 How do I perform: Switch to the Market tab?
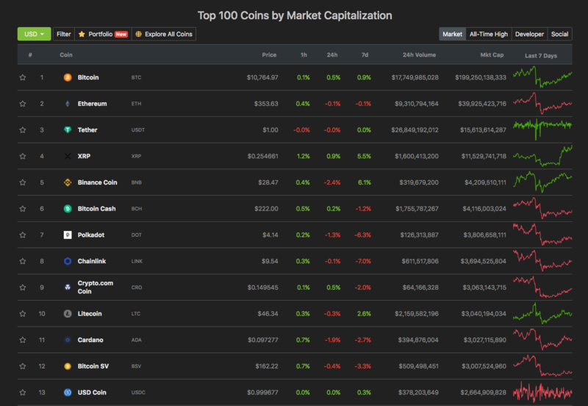452,34
